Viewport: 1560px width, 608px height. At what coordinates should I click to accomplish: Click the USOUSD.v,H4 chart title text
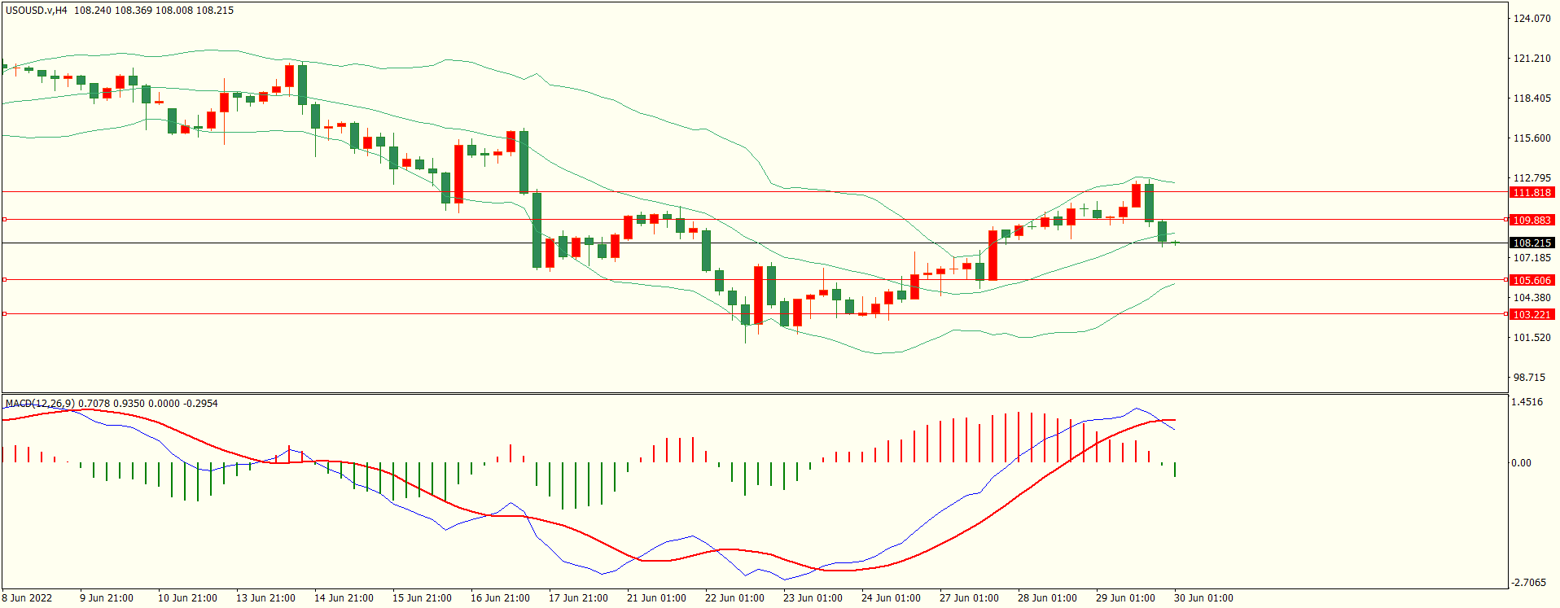click(37, 11)
